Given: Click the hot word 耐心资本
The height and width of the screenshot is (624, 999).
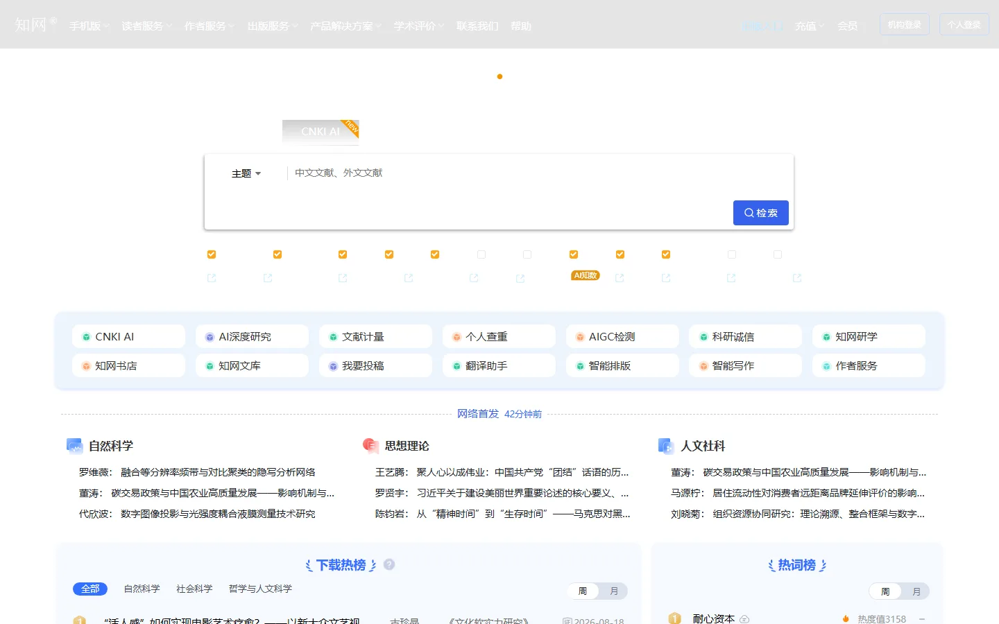Looking at the screenshot, I should point(713,619).
